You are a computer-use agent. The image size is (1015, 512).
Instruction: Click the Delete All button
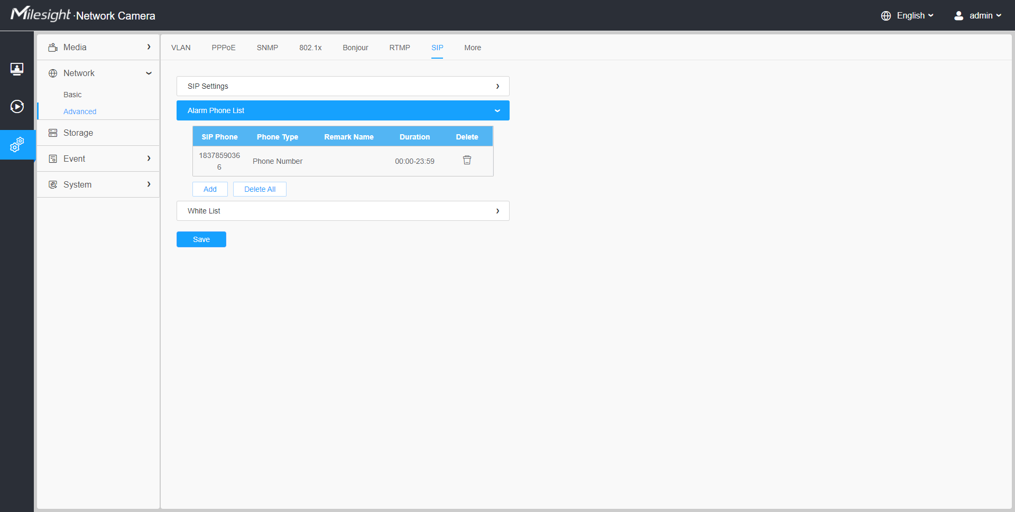pos(260,189)
